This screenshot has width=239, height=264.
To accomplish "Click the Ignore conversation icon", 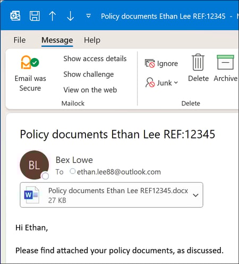I will pyautogui.click(x=150, y=63).
